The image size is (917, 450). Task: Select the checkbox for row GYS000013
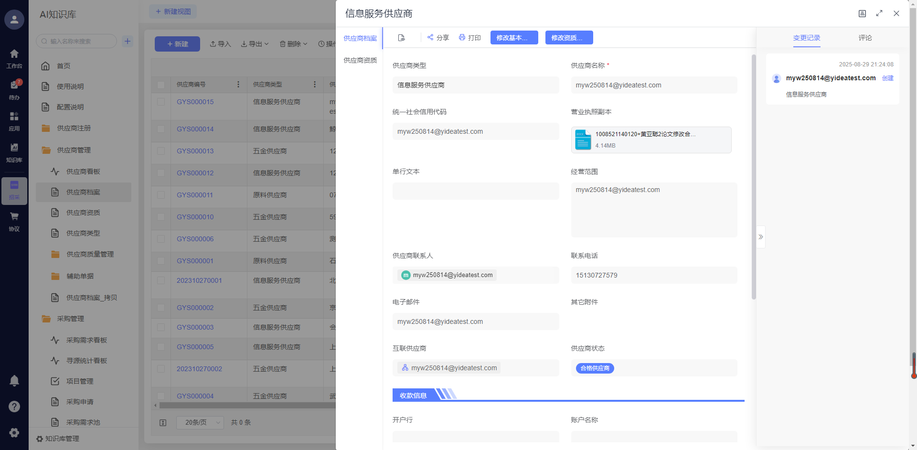[161, 151]
